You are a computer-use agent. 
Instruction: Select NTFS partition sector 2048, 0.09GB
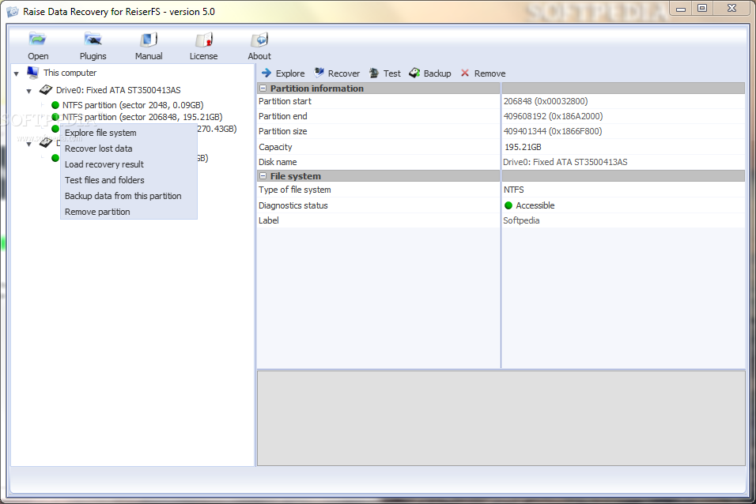click(x=133, y=105)
